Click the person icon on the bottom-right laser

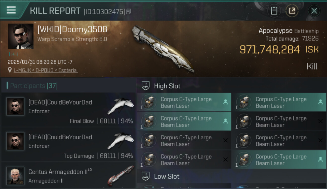point(320,160)
